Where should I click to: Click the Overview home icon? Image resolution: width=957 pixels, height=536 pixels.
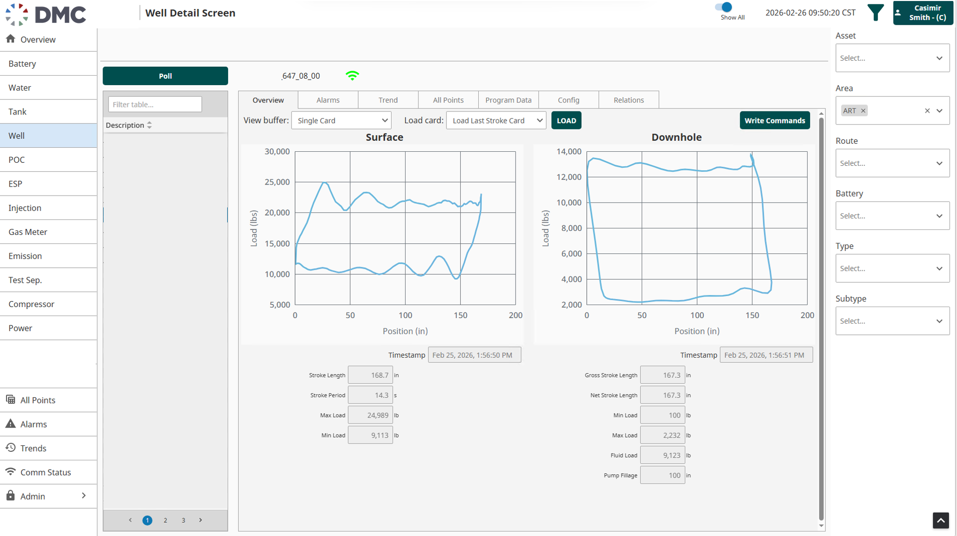10,39
